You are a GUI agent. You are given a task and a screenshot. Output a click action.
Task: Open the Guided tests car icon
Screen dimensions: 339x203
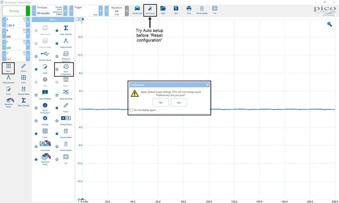pos(137,10)
